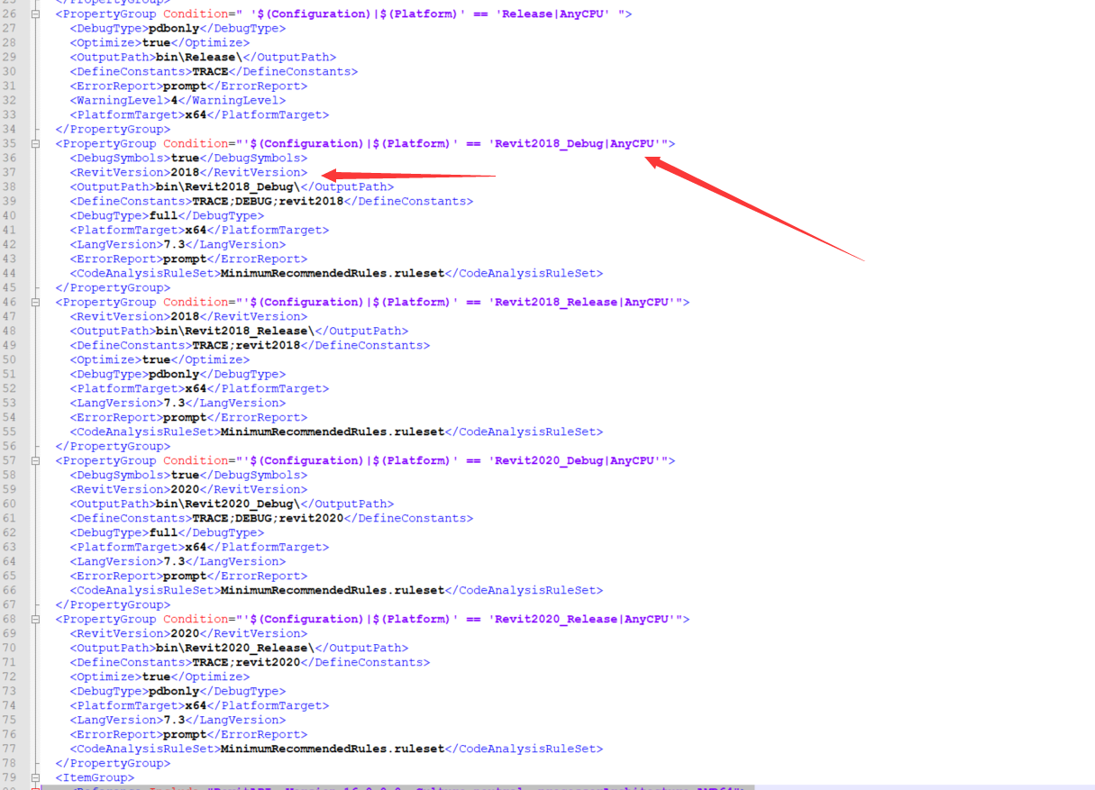Collapse the Revit2020_Debug PropertyGroup fold at line 57
1095x790 pixels.
coord(35,461)
